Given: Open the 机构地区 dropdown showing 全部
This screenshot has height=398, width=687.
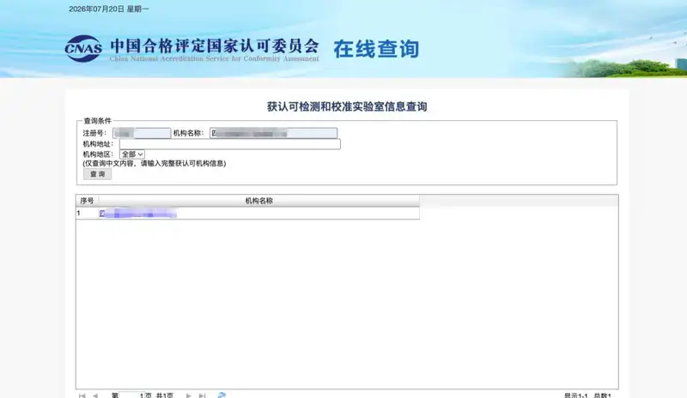Looking at the screenshot, I should coord(132,154).
